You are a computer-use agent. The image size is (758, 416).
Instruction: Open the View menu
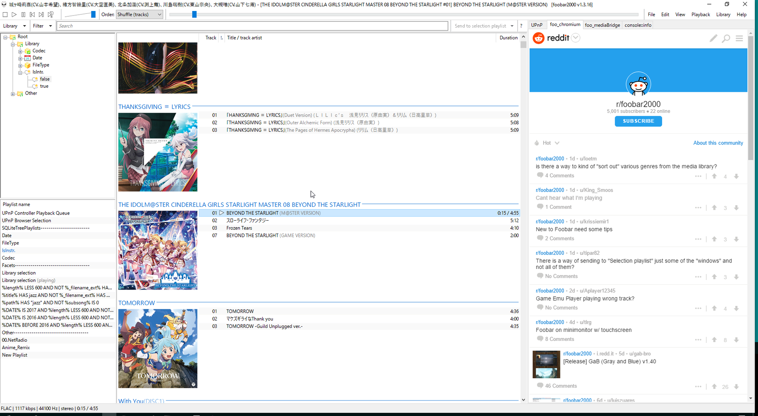[680, 15]
